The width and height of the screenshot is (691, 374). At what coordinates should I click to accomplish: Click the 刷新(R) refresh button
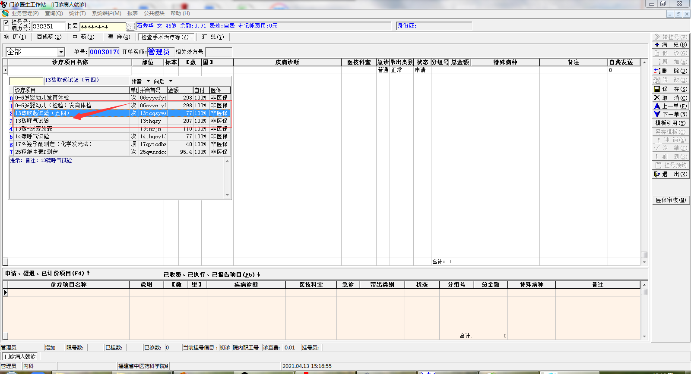click(670, 156)
